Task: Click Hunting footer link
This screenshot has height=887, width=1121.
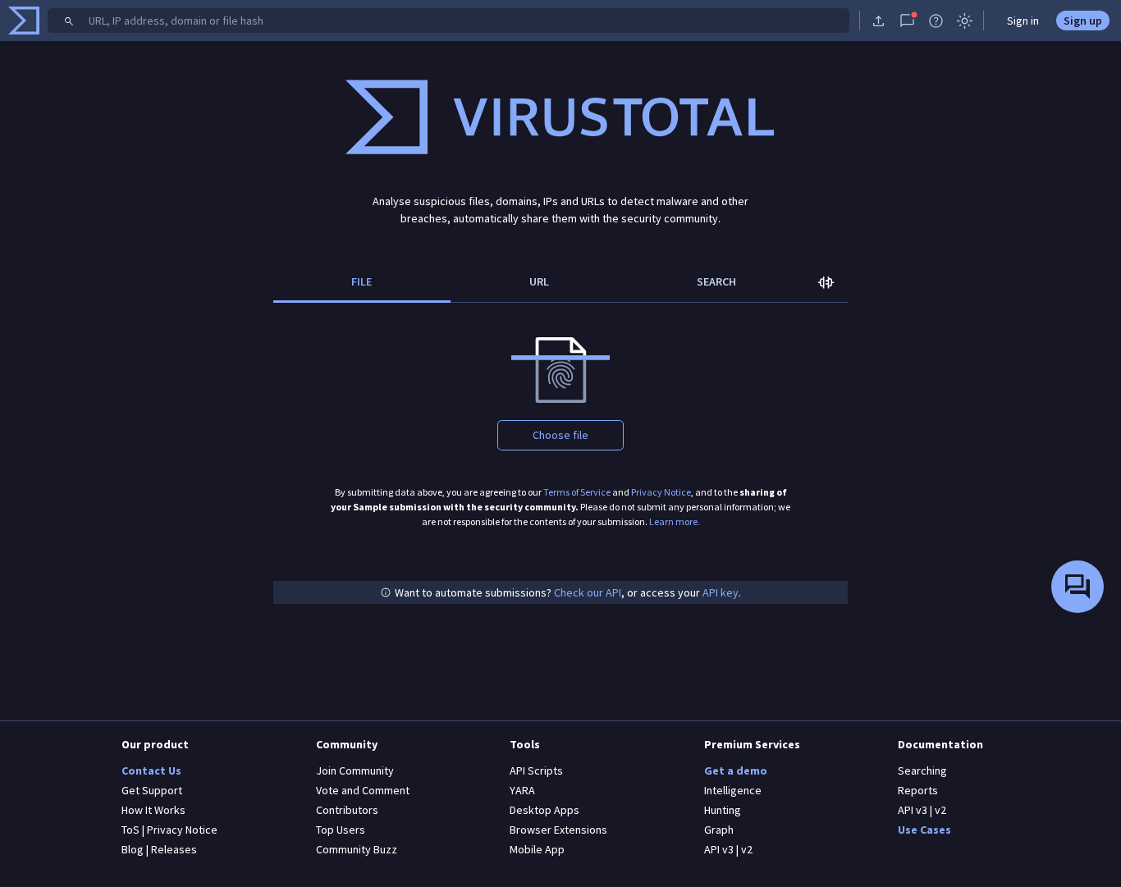Action: [x=722, y=810]
